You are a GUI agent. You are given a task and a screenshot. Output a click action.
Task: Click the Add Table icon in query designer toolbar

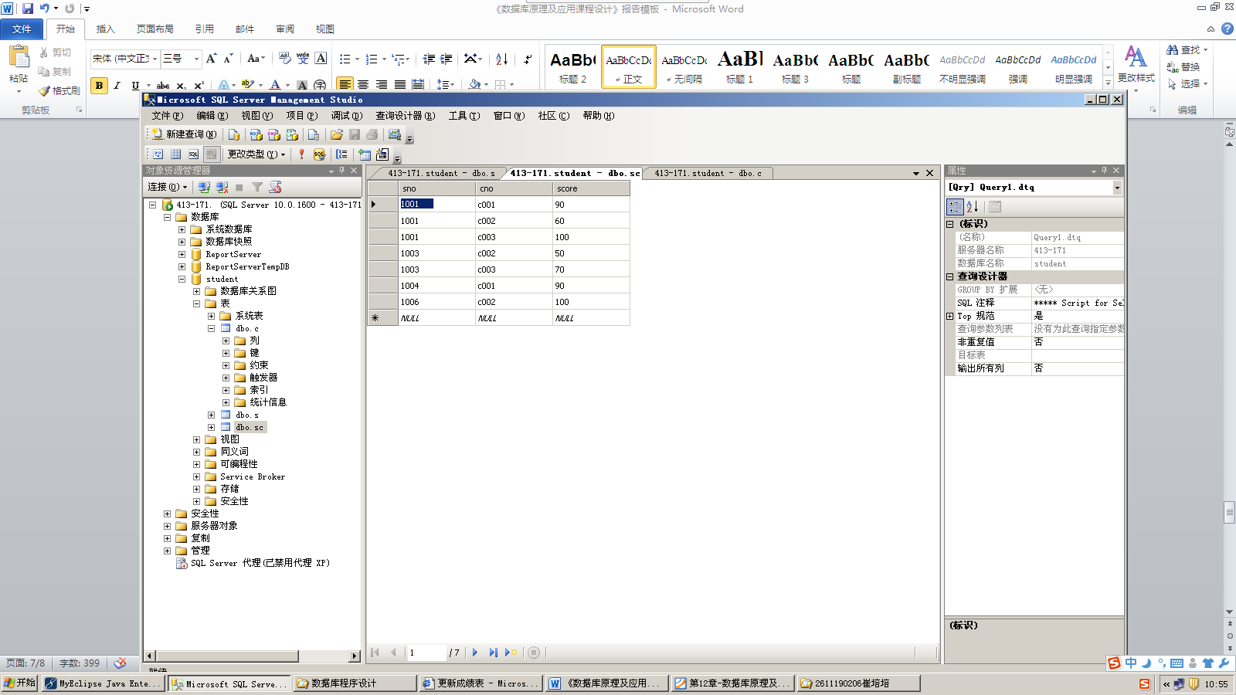pyautogui.click(x=365, y=154)
